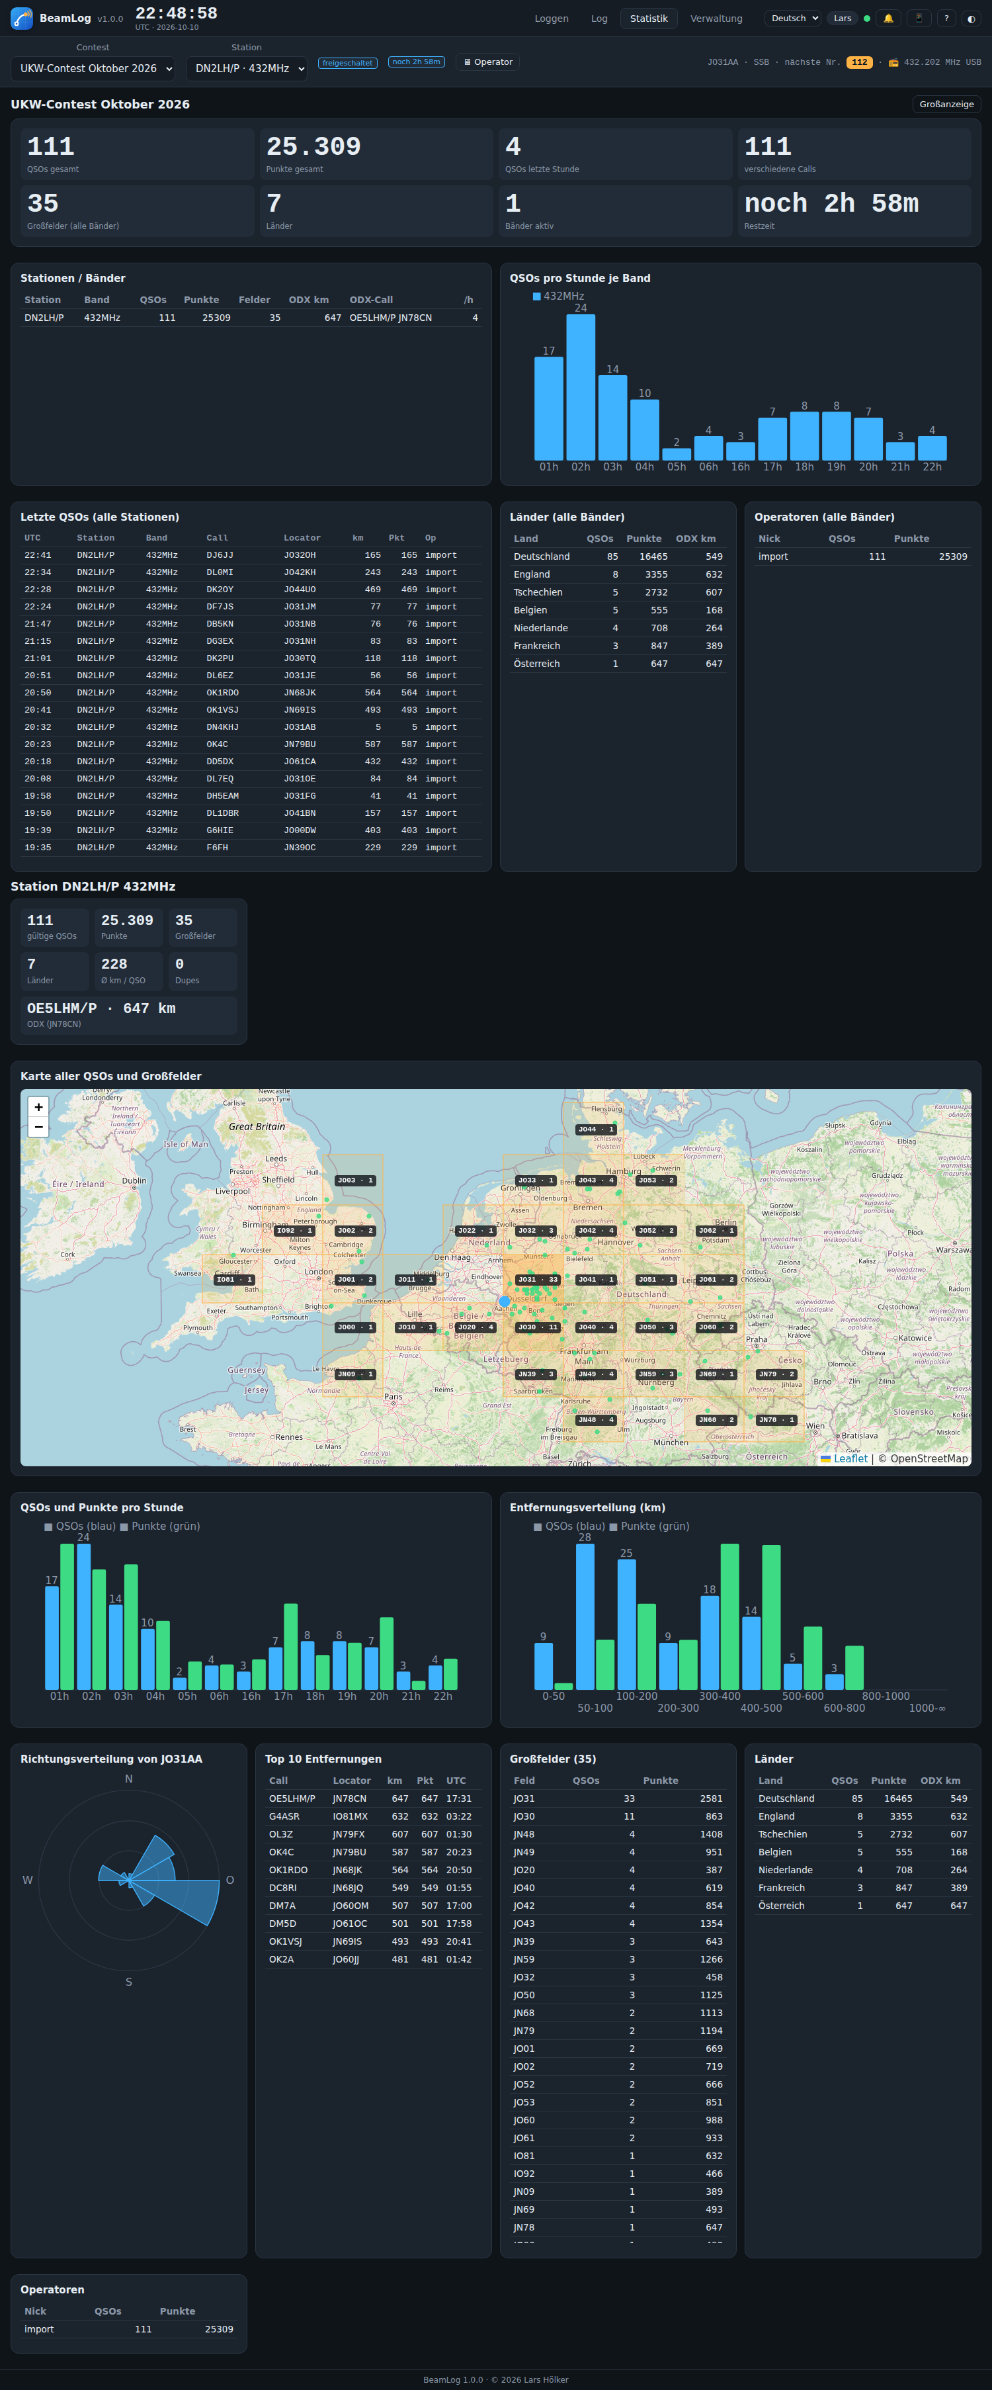992x2390 pixels.
Task: Toggle the 432MHz legend swatch in hourly chart
Action: pyautogui.click(x=537, y=297)
